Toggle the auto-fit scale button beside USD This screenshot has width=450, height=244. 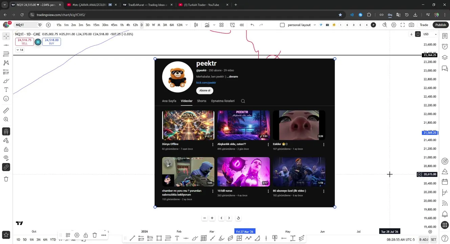(418, 34)
